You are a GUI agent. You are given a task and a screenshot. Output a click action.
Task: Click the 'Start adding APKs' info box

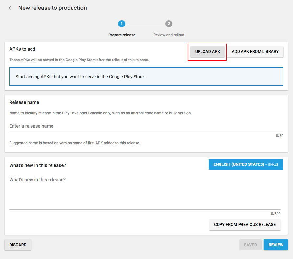(146, 77)
